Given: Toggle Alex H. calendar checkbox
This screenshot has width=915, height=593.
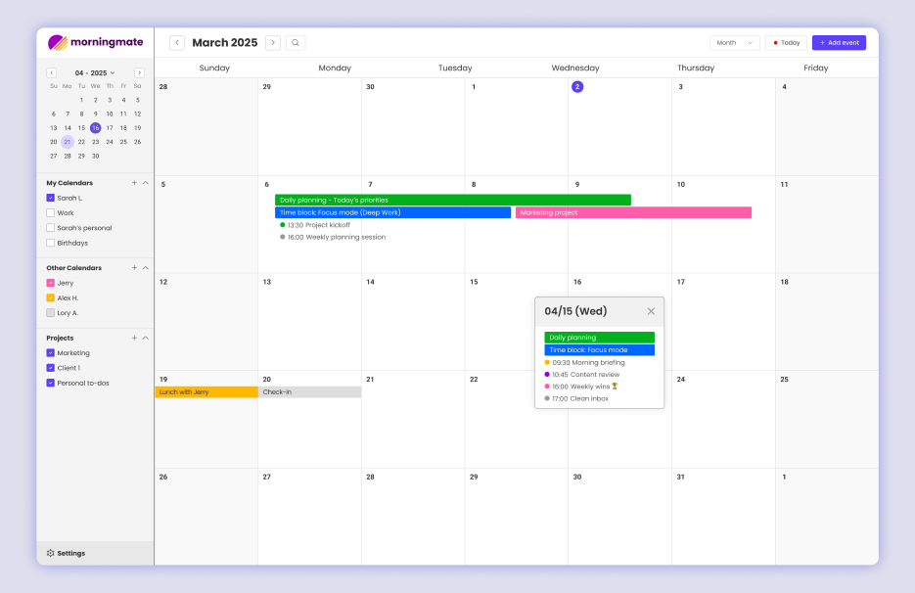Looking at the screenshot, I should click(x=50, y=297).
